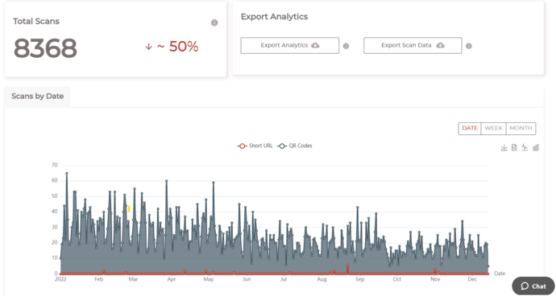The image size is (556, 296).
Task: Switch chart to bar chart view
Action: pos(536,148)
